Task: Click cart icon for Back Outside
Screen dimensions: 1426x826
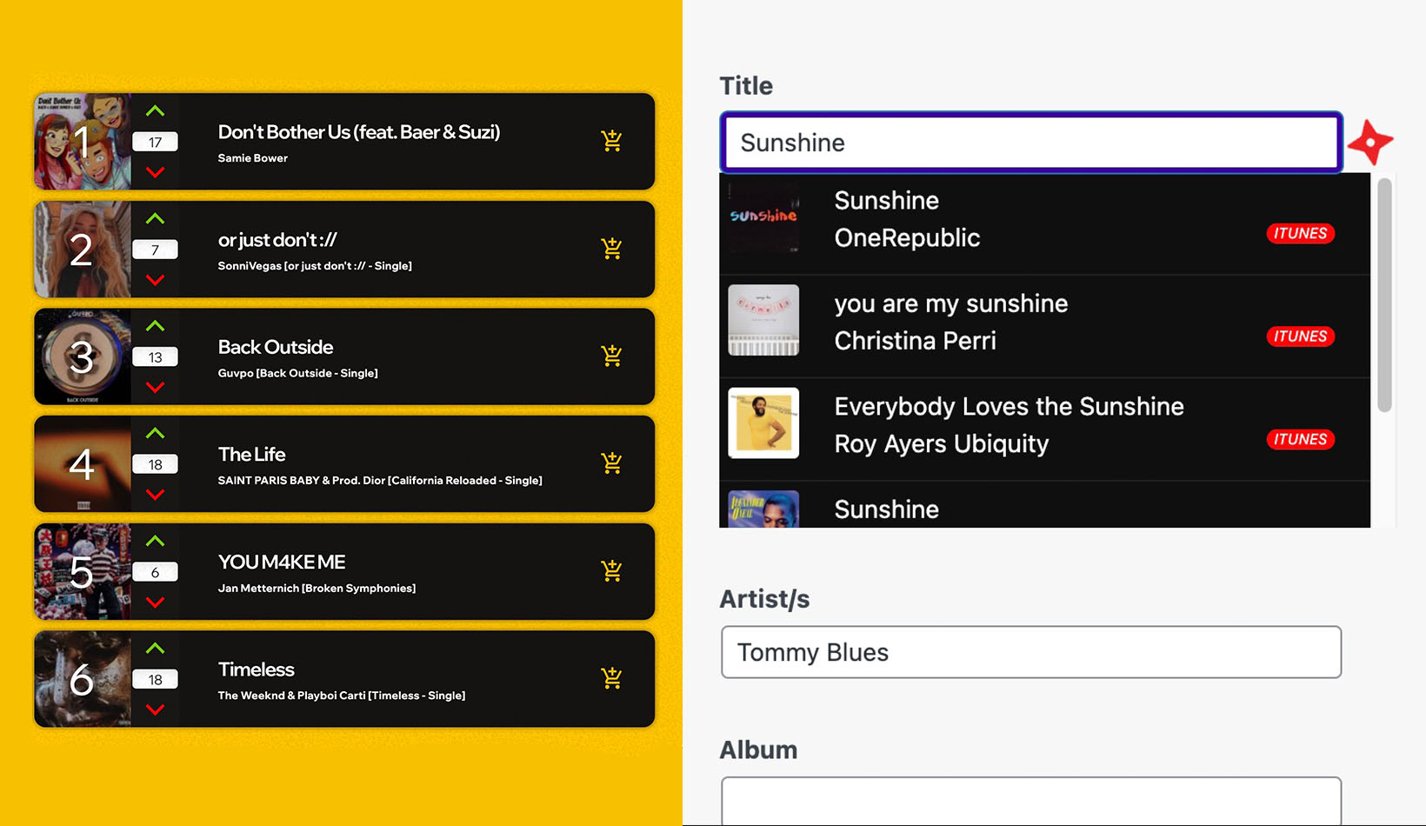Action: [611, 356]
